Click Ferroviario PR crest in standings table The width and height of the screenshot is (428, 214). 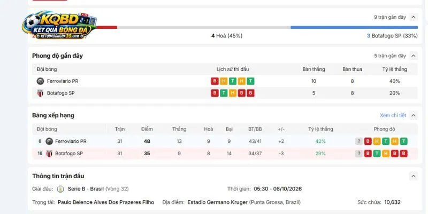point(49,141)
